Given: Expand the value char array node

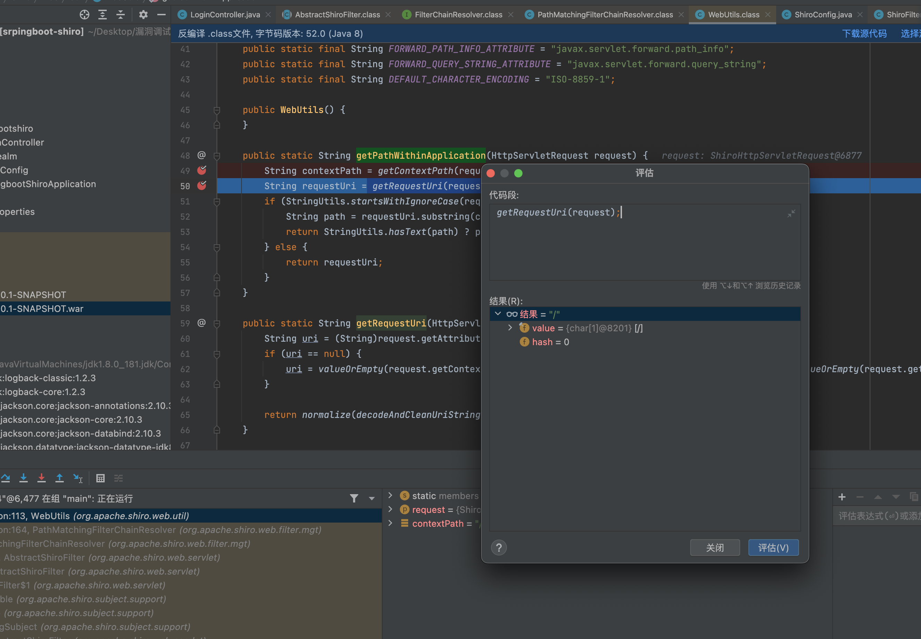Looking at the screenshot, I should (510, 327).
